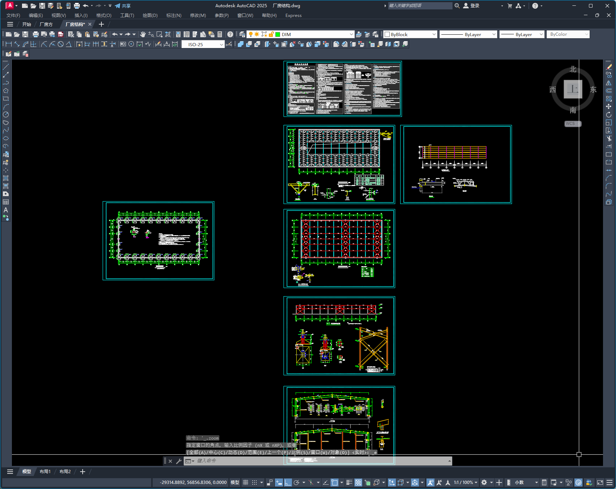The image size is (616, 489).
Task: Select the Line draw tool
Action: coord(6,67)
